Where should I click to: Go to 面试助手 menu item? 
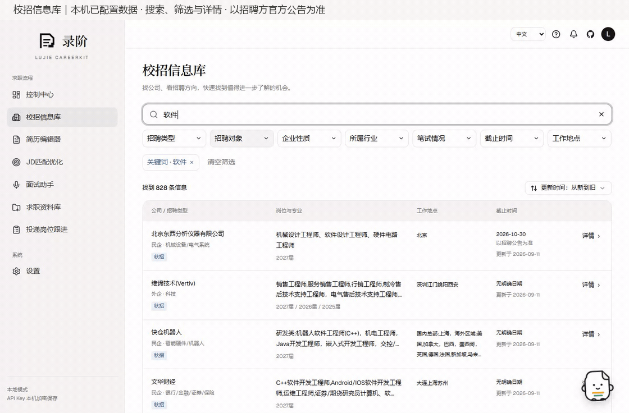[62, 185]
